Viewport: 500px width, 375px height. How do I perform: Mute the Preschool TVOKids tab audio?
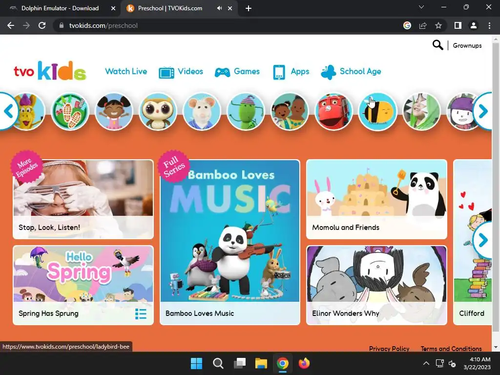(x=219, y=8)
